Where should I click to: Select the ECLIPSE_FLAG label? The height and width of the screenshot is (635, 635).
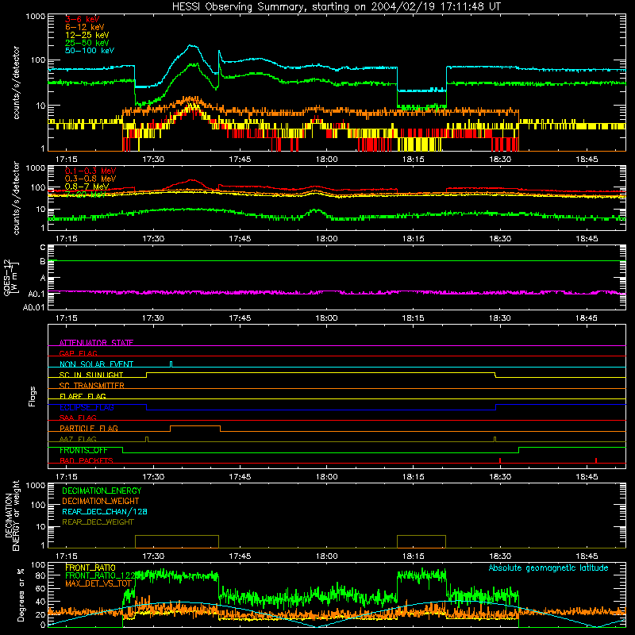[87, 407]
